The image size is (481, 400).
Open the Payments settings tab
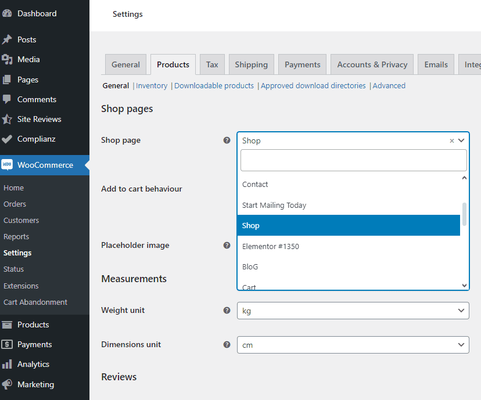pyautogui.click(x=302, y=64)
